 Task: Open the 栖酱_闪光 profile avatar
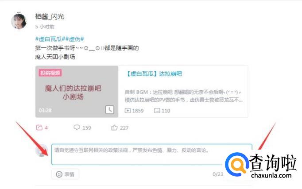(x=19, y=21)
